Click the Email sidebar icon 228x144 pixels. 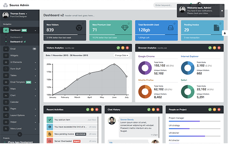(x=6, y=49)
